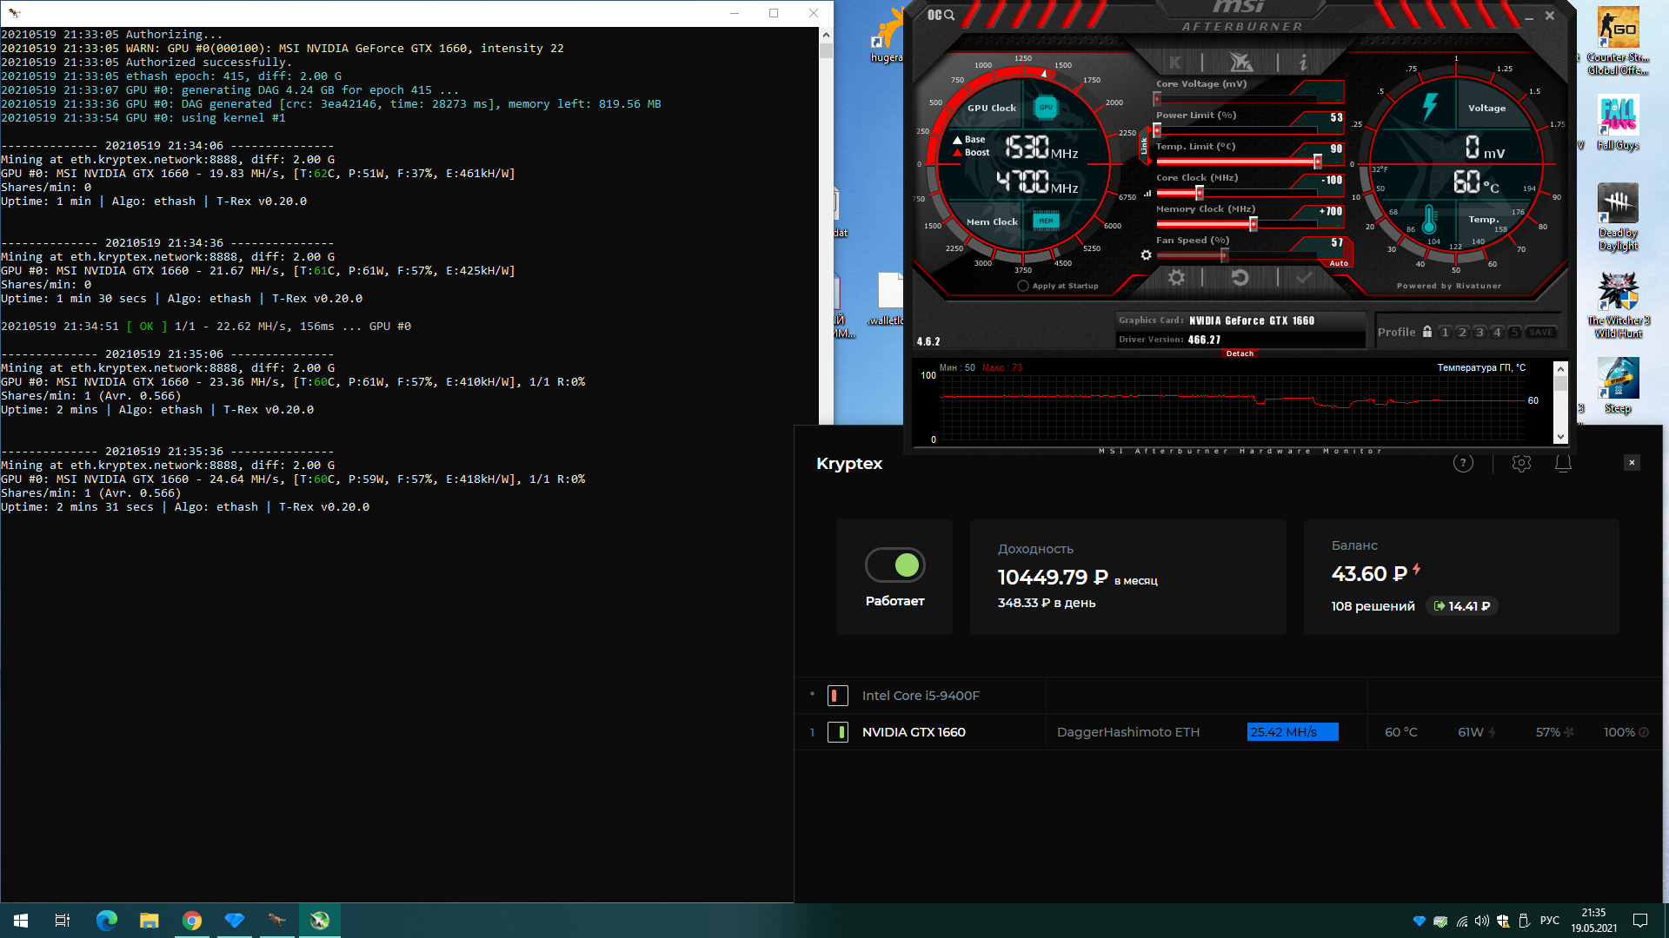This screenshot has height=938, width=1669.
Task: Adjust the Core Clock slider handle
Action: [x=1200, y=193]
